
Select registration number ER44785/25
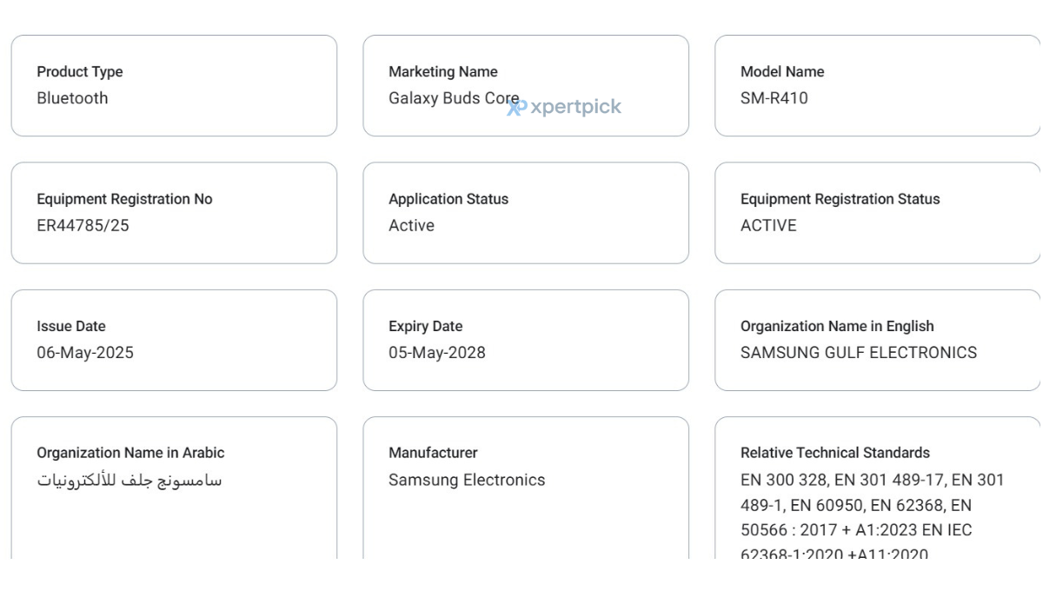coord(83,225)
